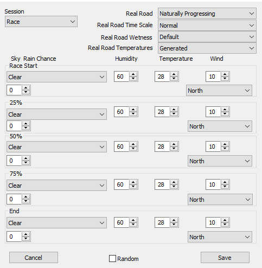Viewport: 262px width, 268px height.
Task: Open Real Road Temperatures dropdown
Action: (x=207, y=48)
